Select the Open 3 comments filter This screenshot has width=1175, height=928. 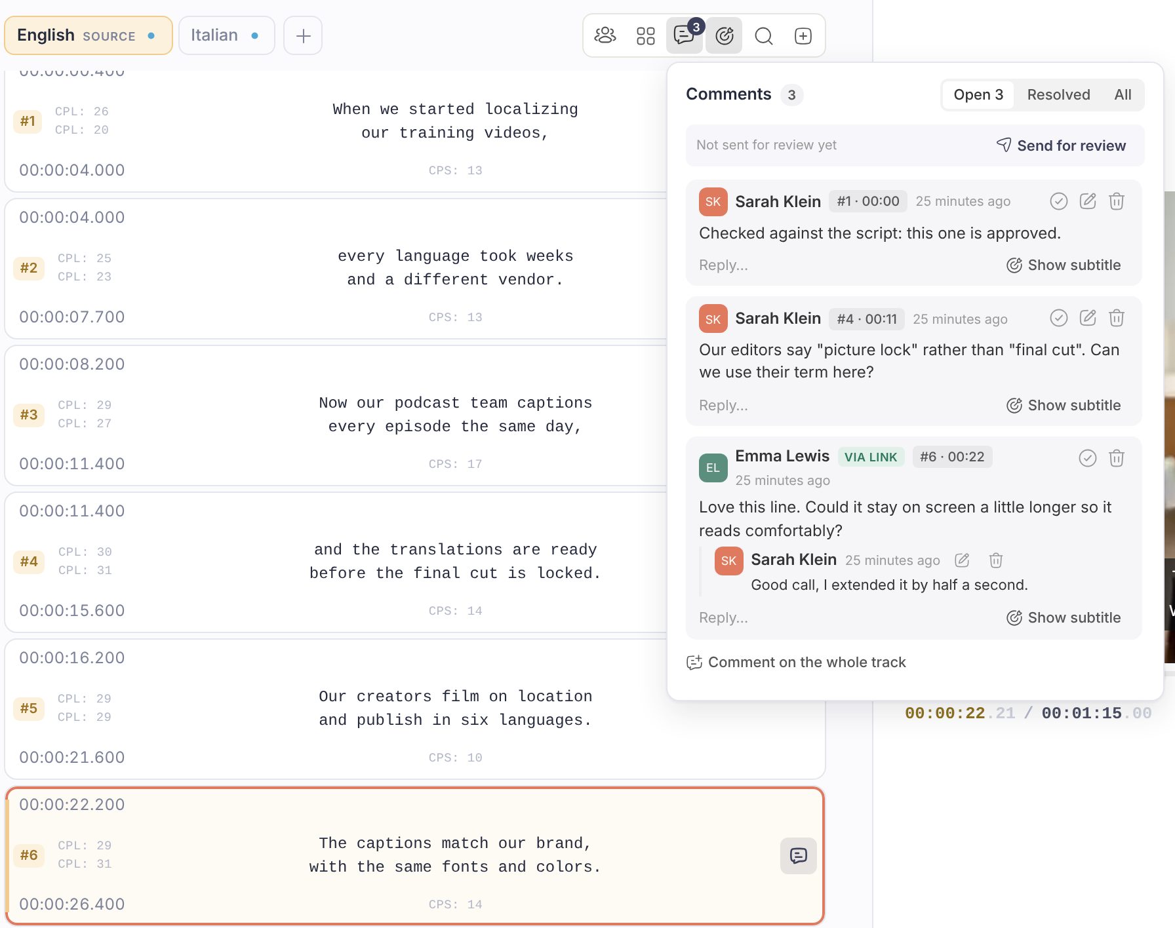click(978, 95)
